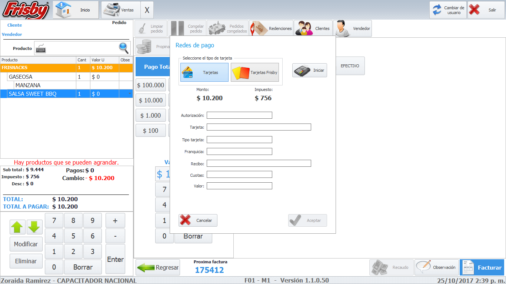This screenshot has height=284, width=506.
Task: Click Borrar on the left keypad
Action: (x=83, y=267)
